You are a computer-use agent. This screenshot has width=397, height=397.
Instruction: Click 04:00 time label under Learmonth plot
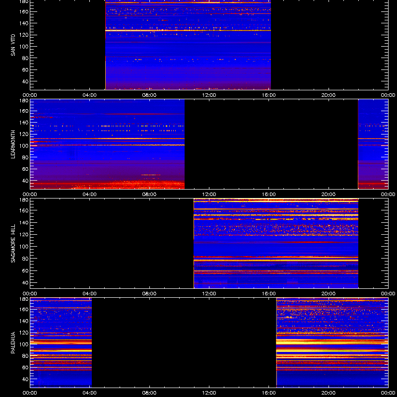tap(90, 195)
